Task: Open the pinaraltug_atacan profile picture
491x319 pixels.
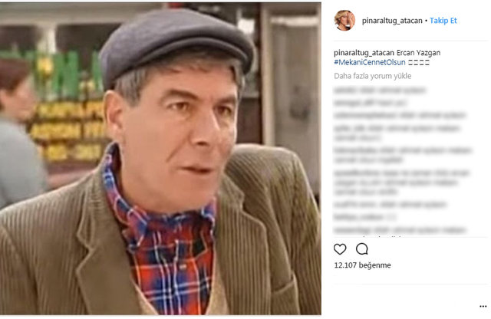Action: 344,21
